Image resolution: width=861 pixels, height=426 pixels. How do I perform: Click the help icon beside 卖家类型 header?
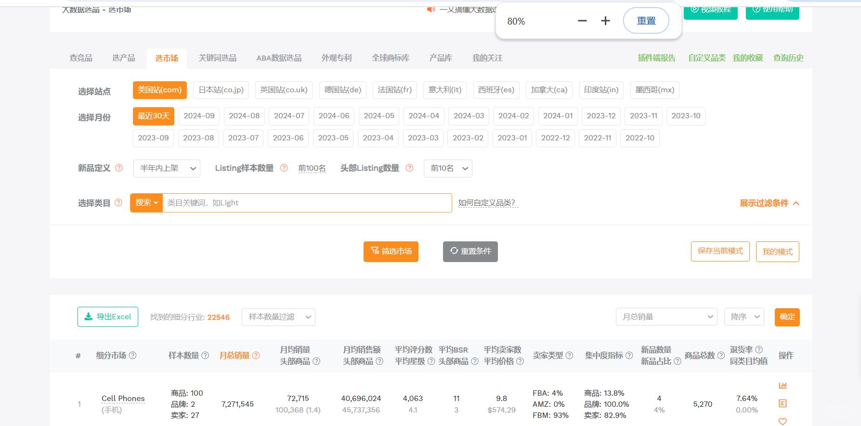569,355
